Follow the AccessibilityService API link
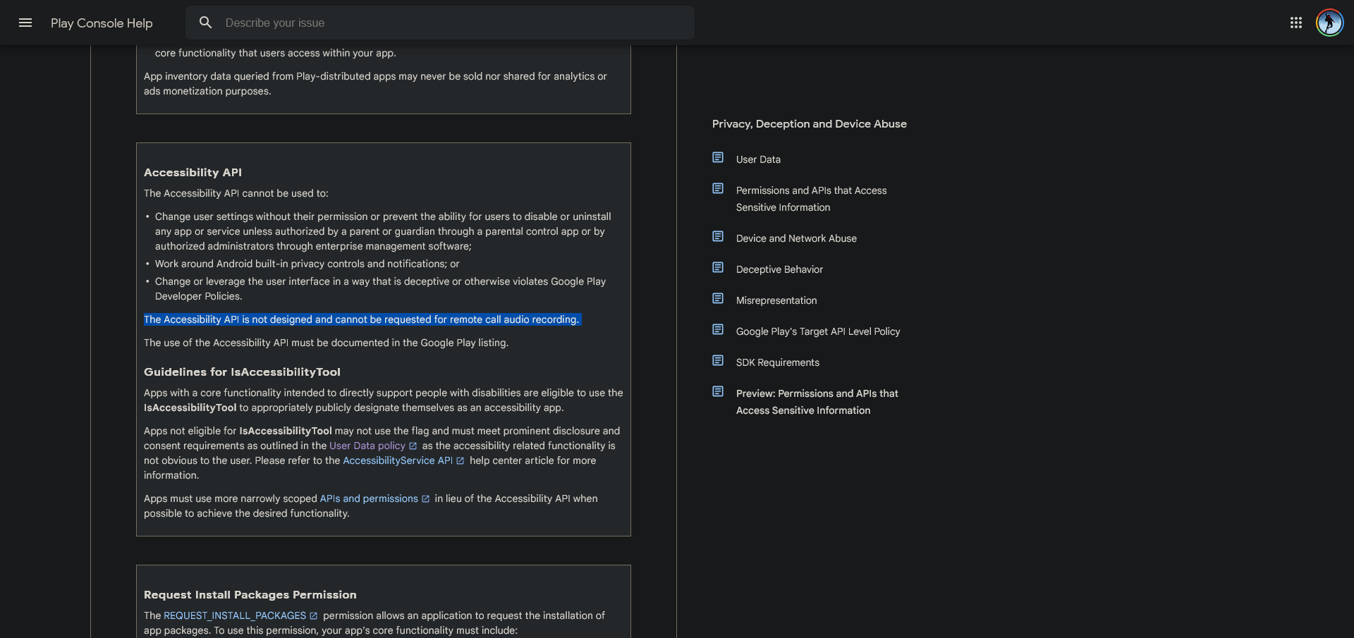Image resolution: width=1354 pixels, height=638 pixels. [x=397, y=460]
